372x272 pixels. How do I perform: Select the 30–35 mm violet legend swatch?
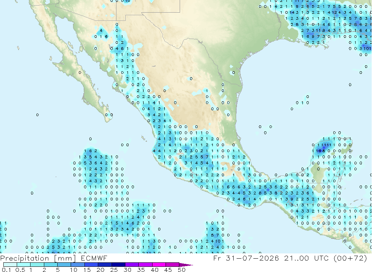tap(132, 265)
